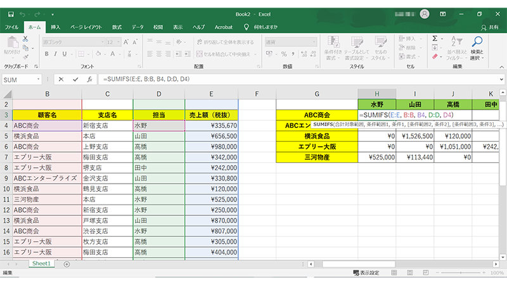Viewport: 507px width, 285px height.
Task: Open Ribbon Display Options icon
Action: (442, 14)
